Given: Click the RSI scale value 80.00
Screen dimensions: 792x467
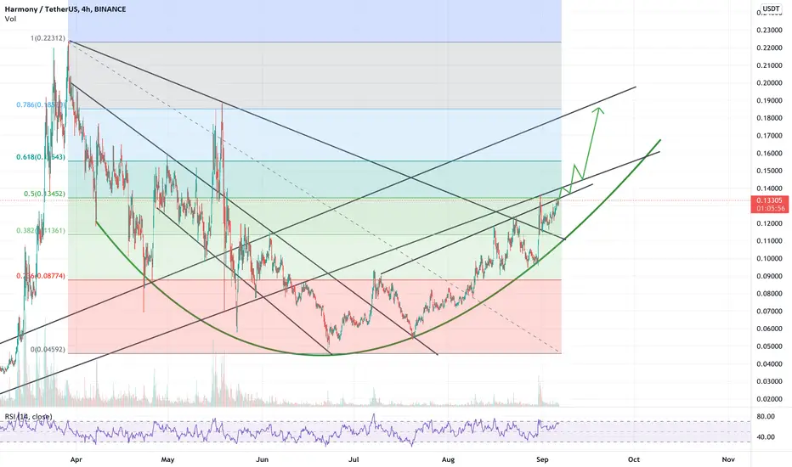Looking at the screenshot, I should [767, 417].
